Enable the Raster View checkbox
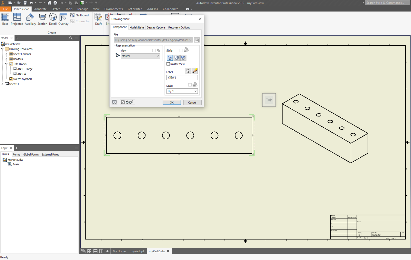The height and width of the screenshot is (260, 411). click(x=169, y=64)
